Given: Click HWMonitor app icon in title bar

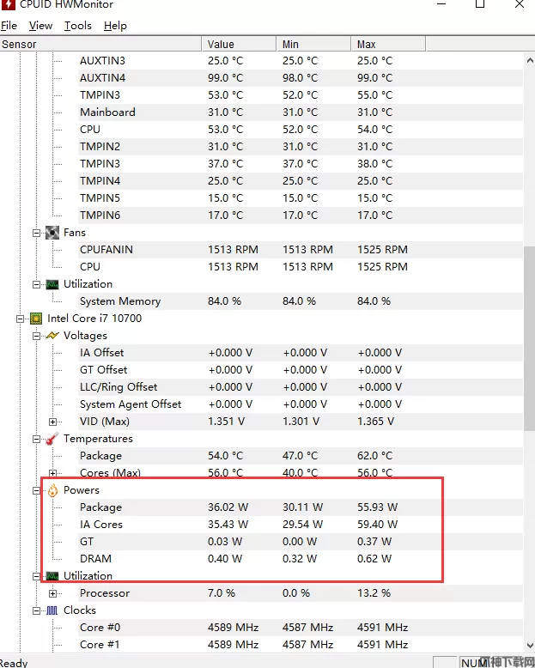Looking at the screenshot, I should 9,5.
